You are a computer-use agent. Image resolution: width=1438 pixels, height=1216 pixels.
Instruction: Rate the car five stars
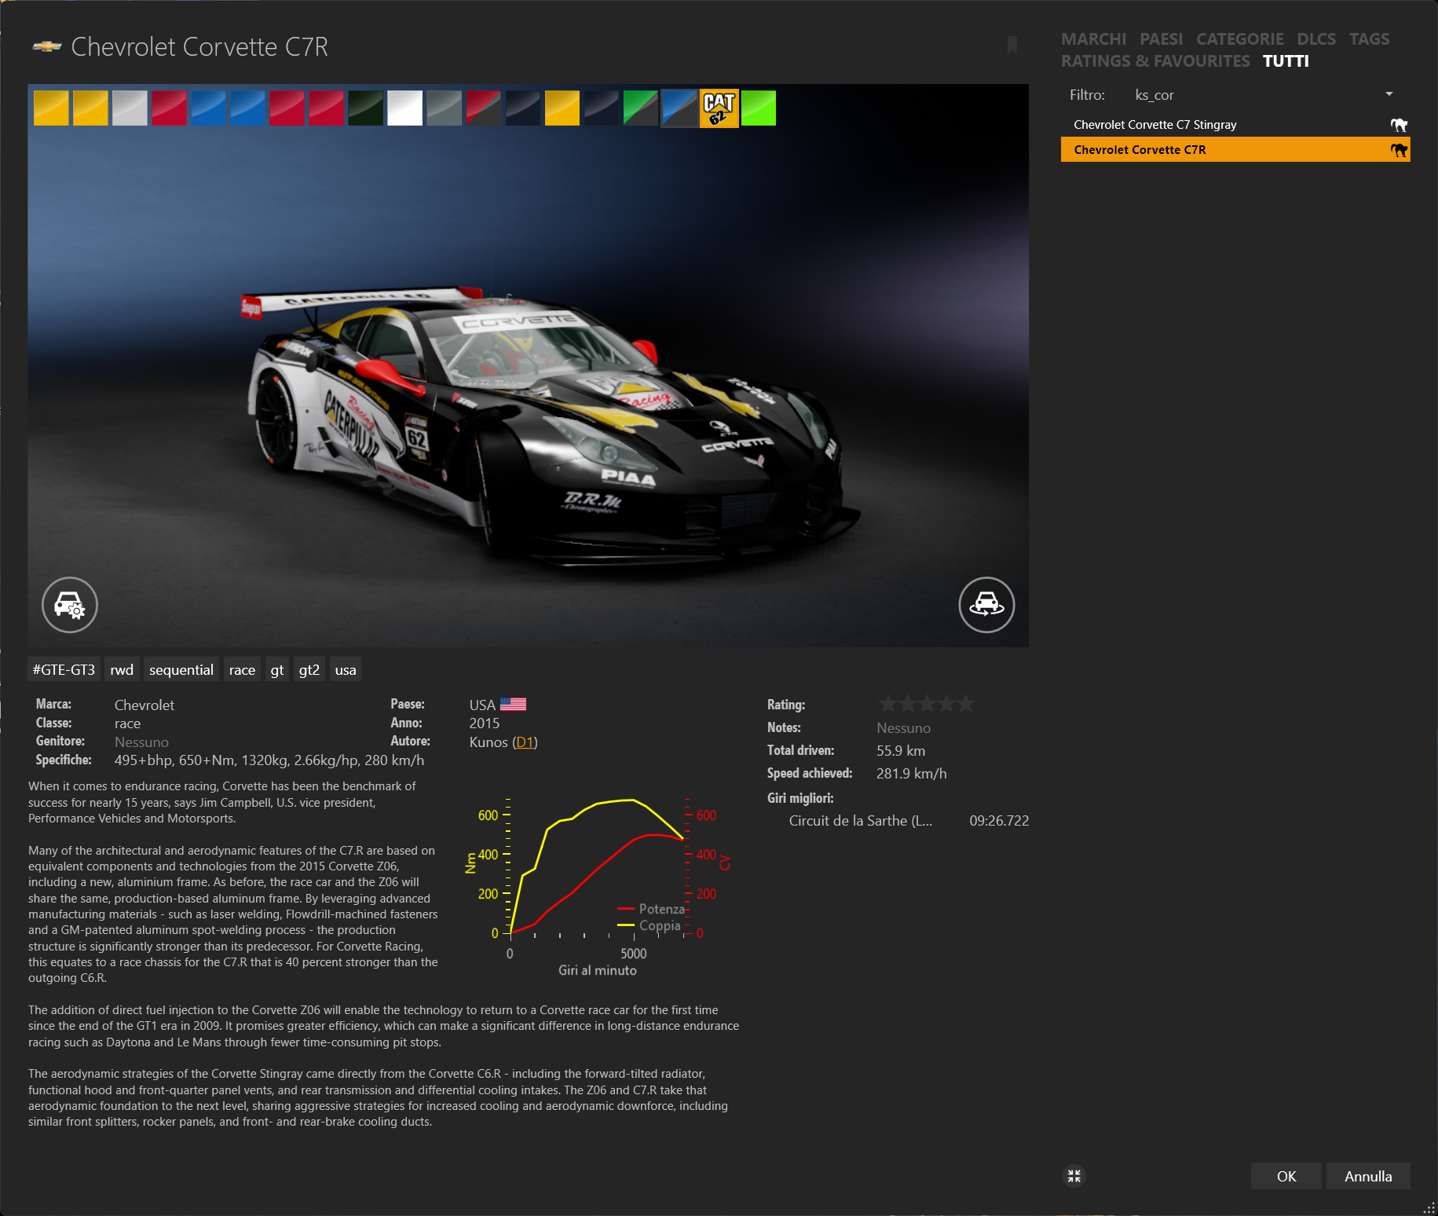(x=968, y=704)
